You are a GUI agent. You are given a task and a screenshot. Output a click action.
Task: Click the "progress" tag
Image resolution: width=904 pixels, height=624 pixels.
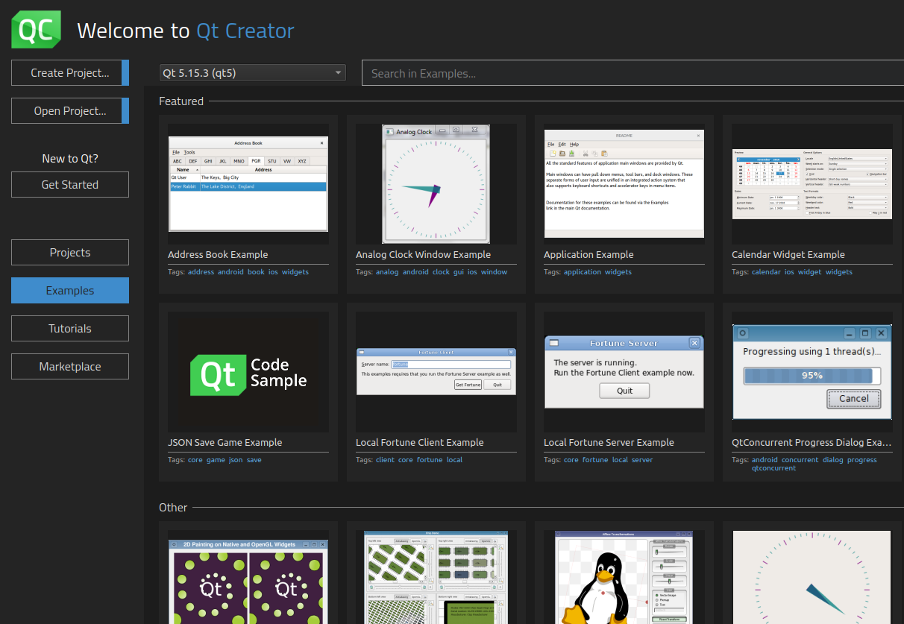862,460
